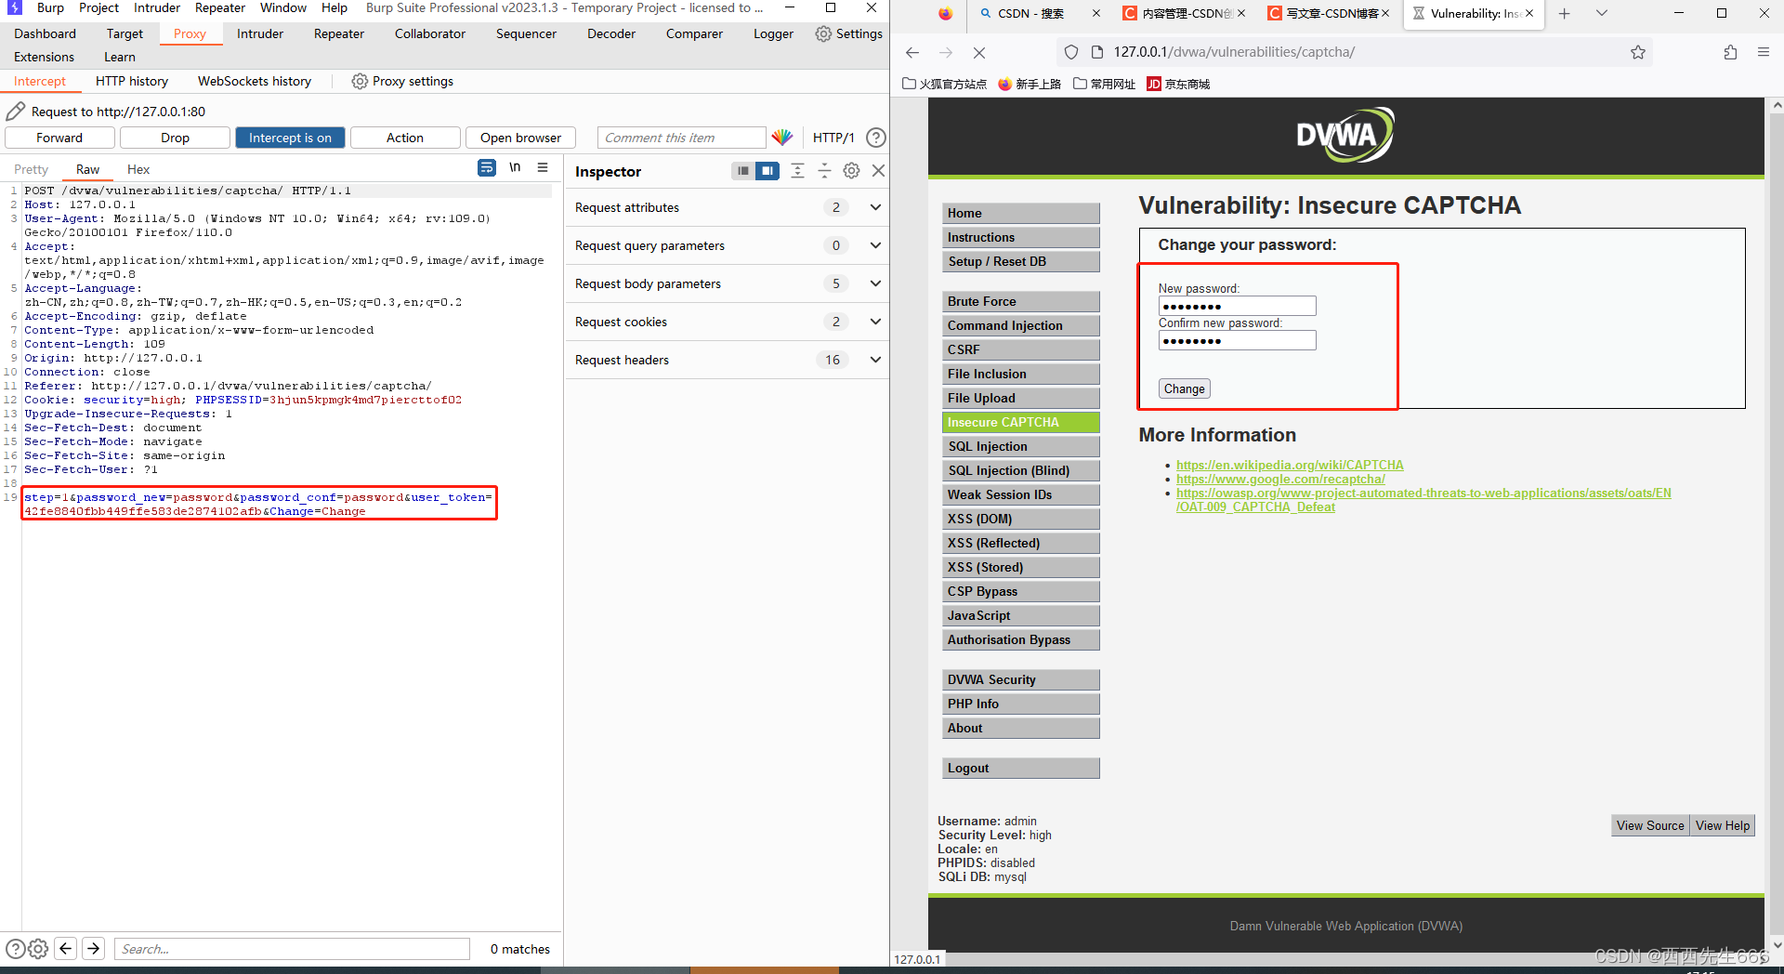Image resolution: width=1784 pixels, height=974 pixels.
Task: Click the shield tracking protection icon
Action: (x=1071, y=53)
